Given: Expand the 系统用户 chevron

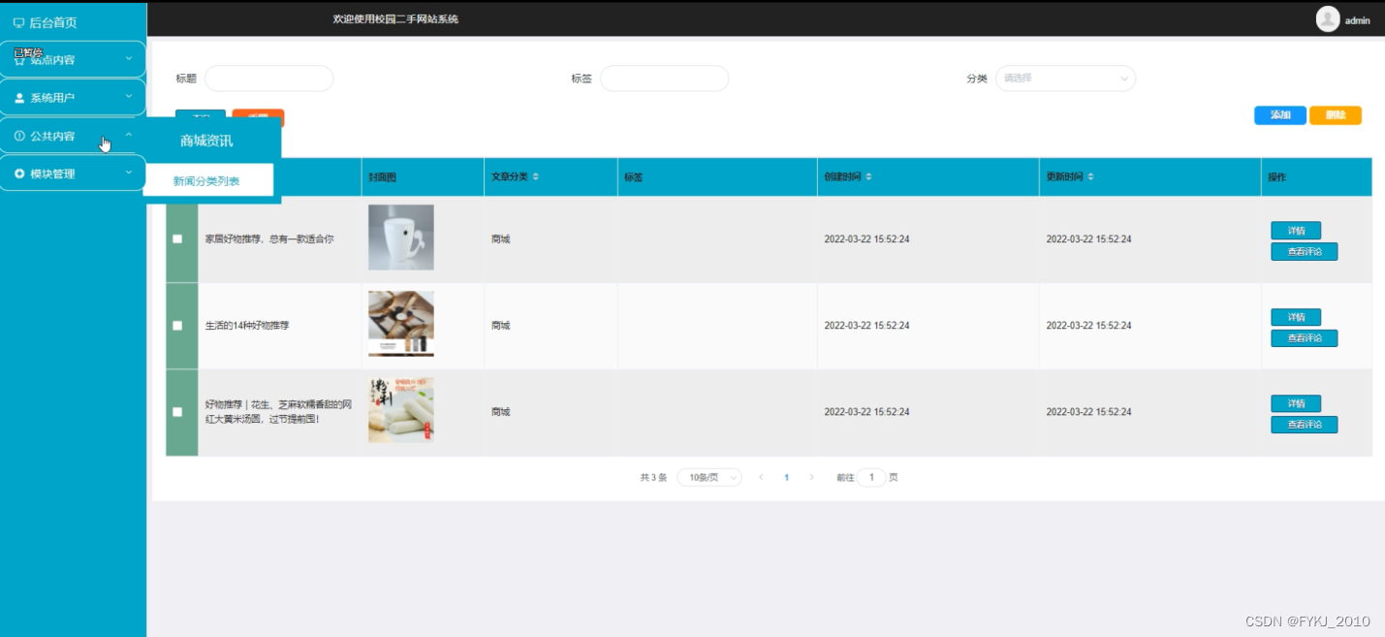Looking at the screenshot, I should pos(129,97).
